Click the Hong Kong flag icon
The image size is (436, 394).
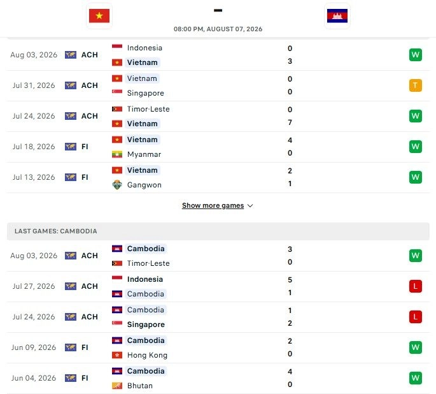(117, 355)
